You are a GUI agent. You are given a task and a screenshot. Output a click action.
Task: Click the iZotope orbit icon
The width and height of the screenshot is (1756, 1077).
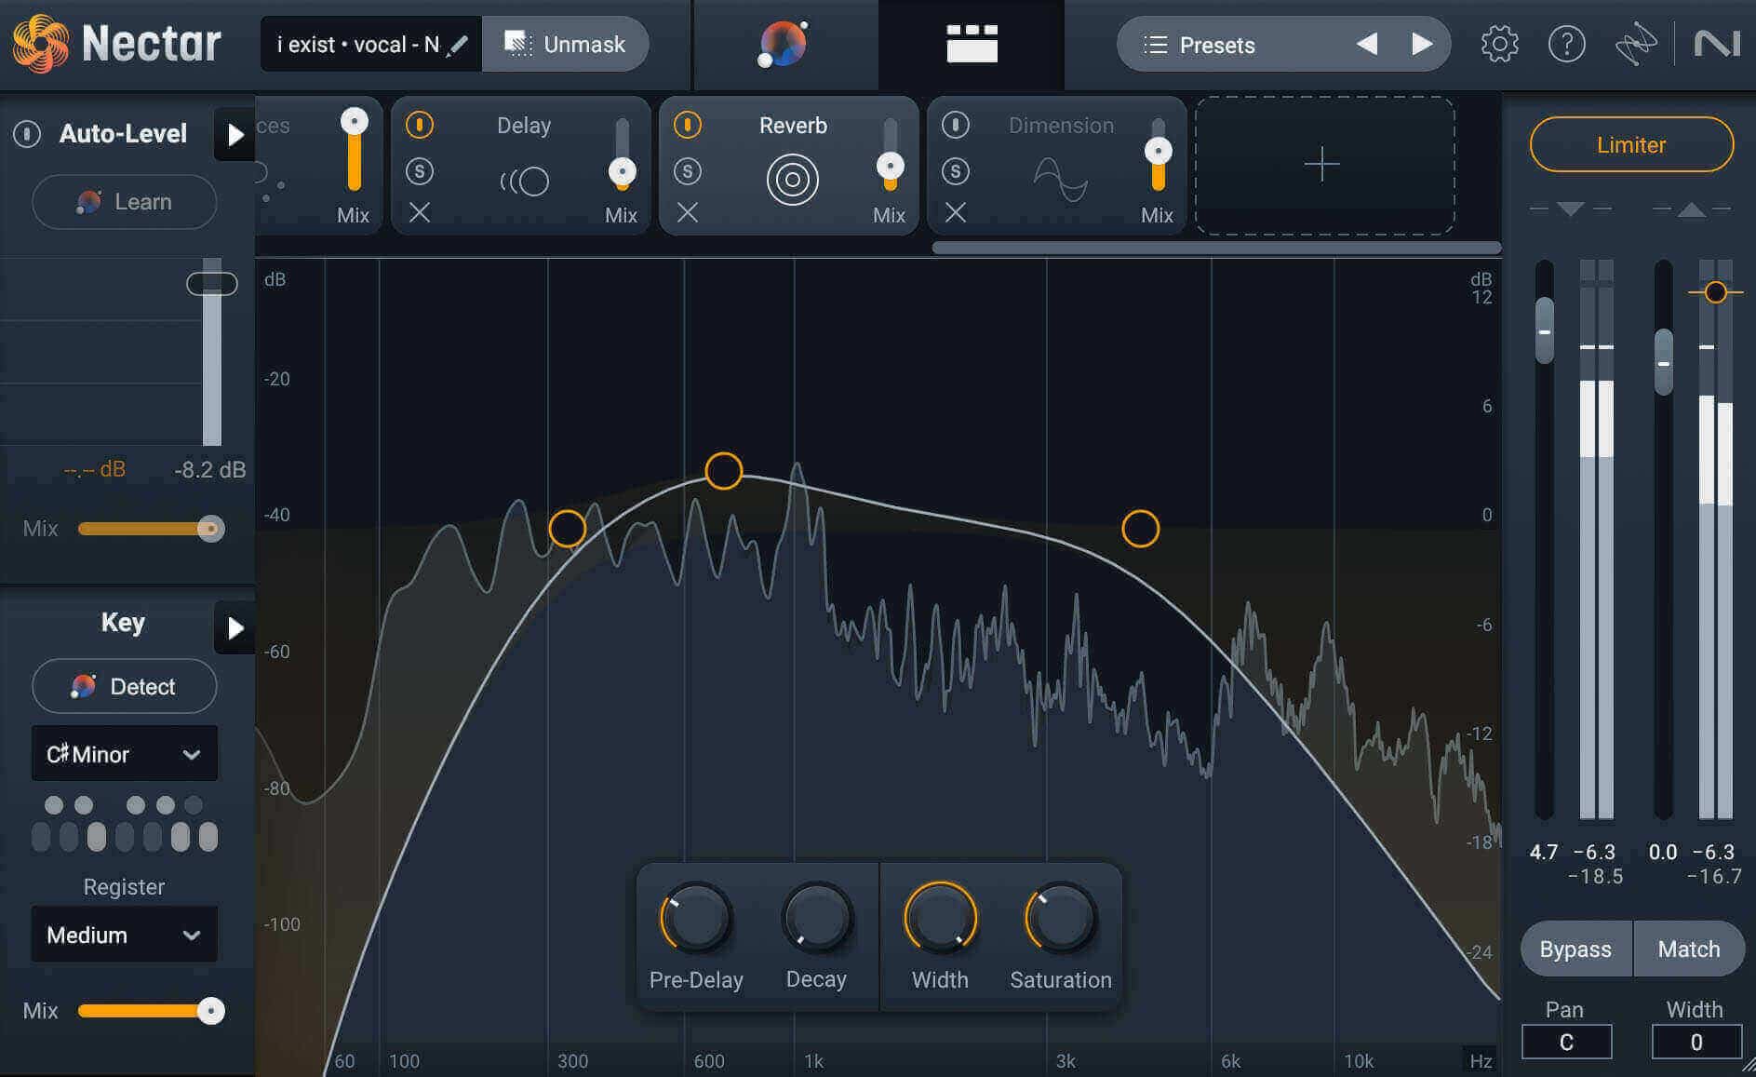pos(1635,44)
